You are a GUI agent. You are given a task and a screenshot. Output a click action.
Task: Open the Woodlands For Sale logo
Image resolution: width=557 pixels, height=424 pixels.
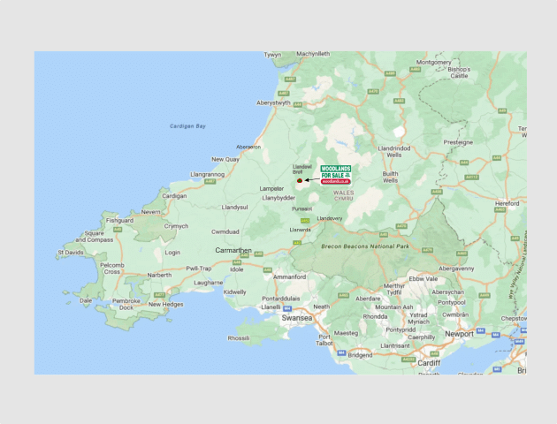click(336, 175)
